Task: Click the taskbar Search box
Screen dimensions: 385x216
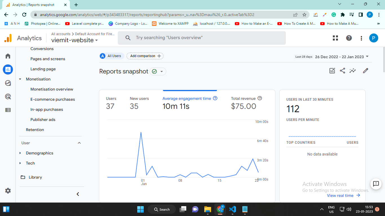Action: (x=162, y=209)
